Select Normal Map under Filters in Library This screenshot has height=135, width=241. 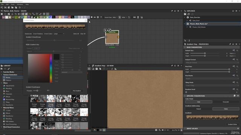point(10,99)
